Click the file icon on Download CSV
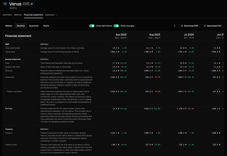Screen dimensions: 227x156 [x=205, y=26]
